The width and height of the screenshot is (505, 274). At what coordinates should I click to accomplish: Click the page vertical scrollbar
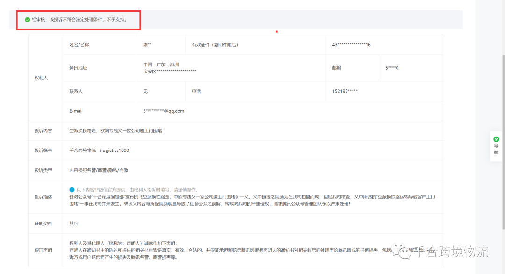504,142
